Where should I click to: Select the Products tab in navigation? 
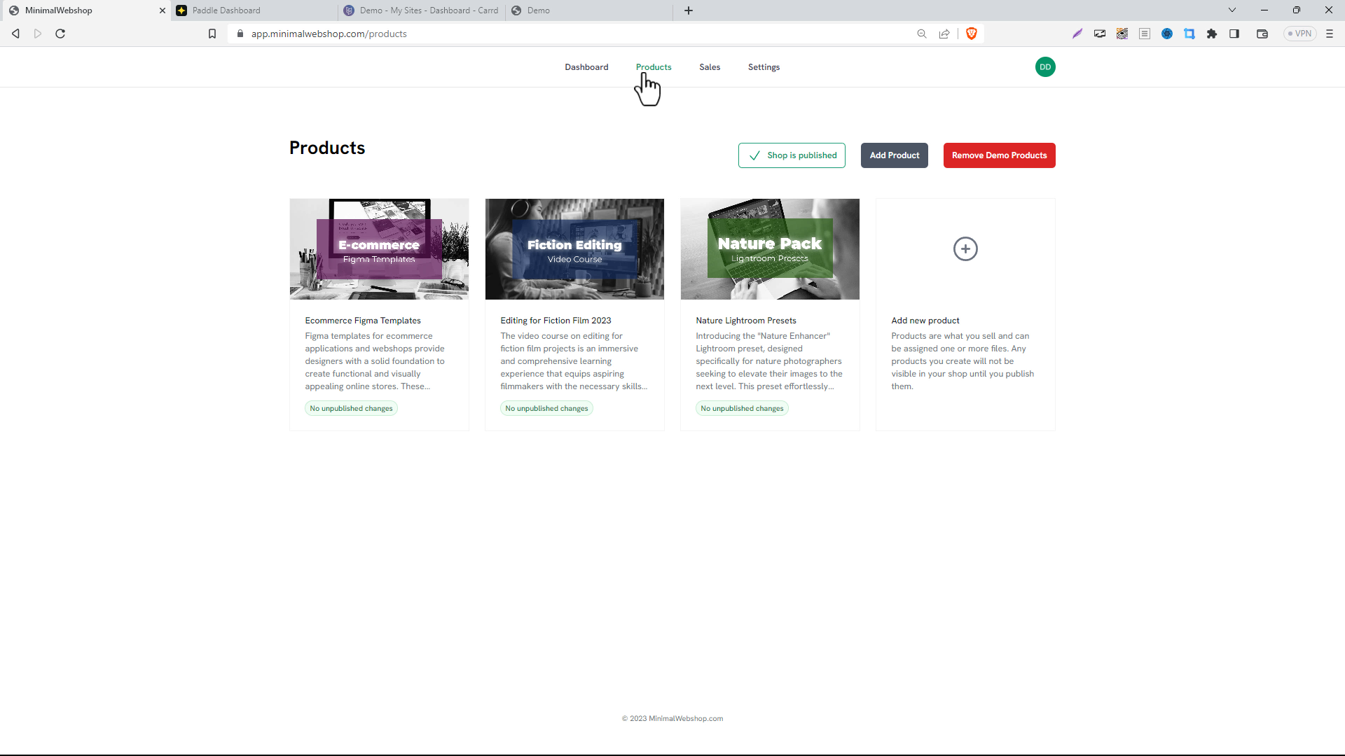click(x=653, y=66)
